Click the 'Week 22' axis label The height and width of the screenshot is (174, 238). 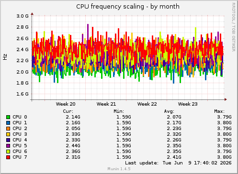147,104
